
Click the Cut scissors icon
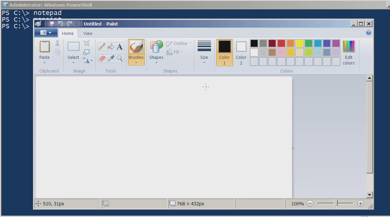coord(57,43)
